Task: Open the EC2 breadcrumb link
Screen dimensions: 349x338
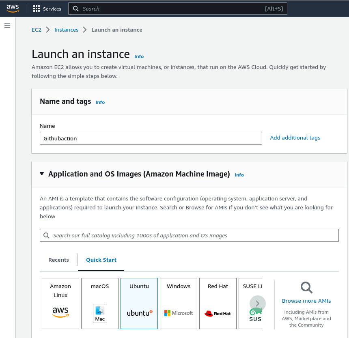Action: coord(37,30)
